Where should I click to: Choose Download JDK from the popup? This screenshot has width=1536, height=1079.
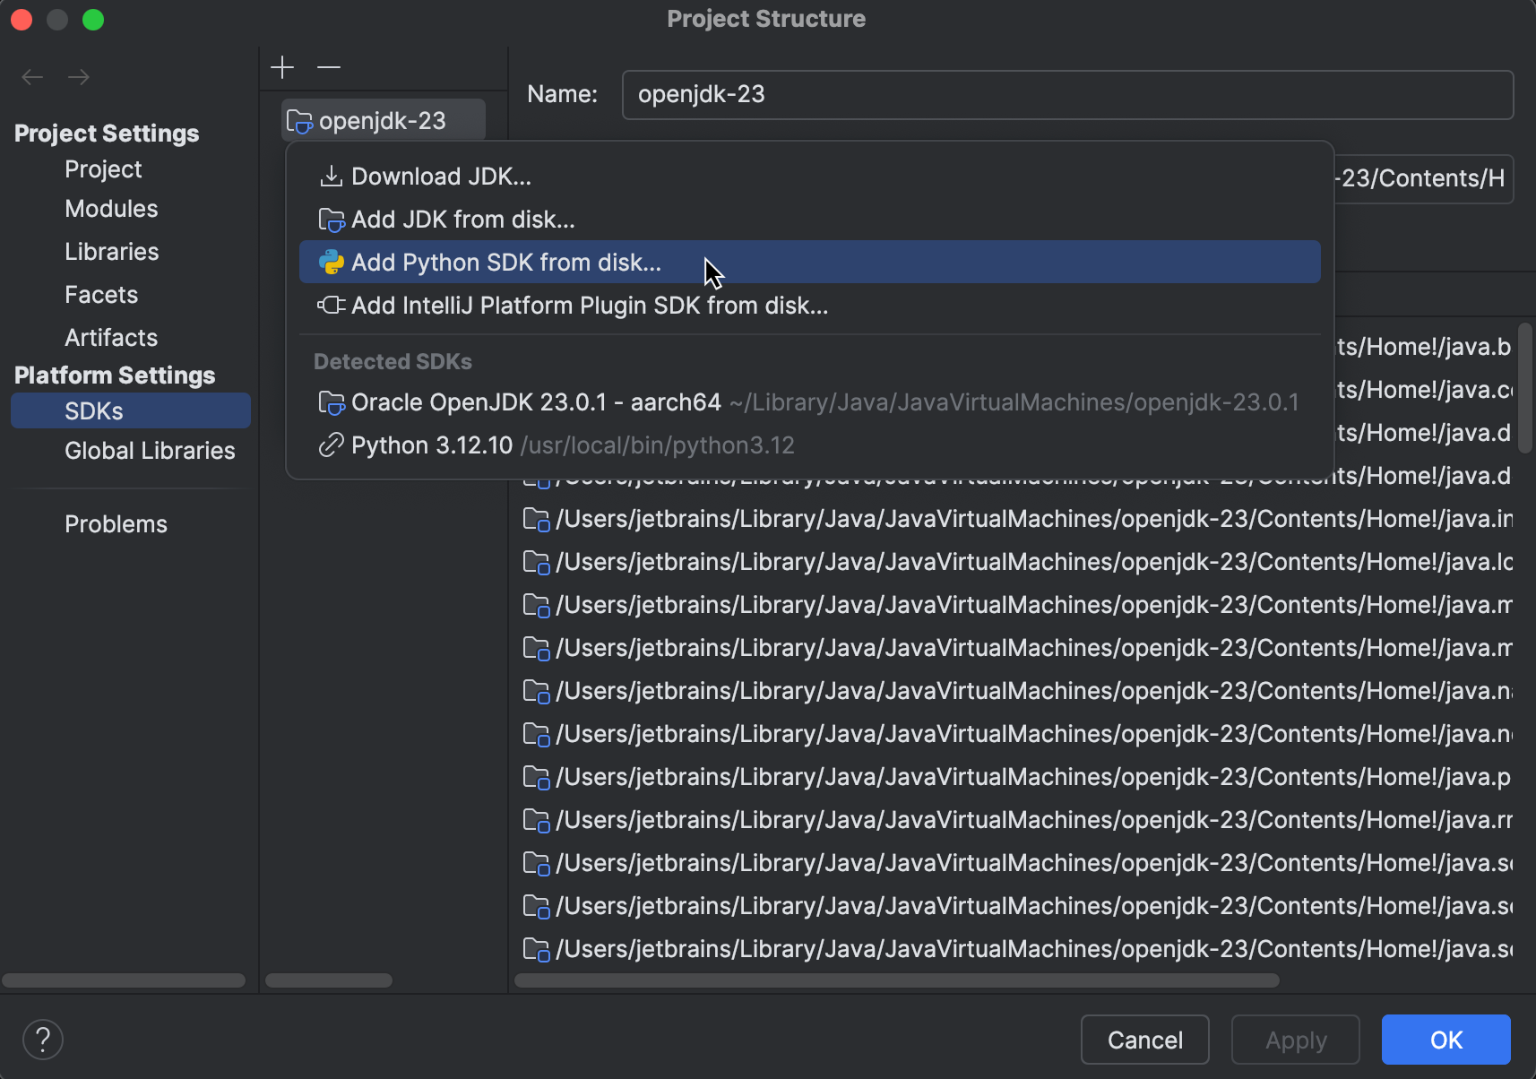click(x=442, y=176)
